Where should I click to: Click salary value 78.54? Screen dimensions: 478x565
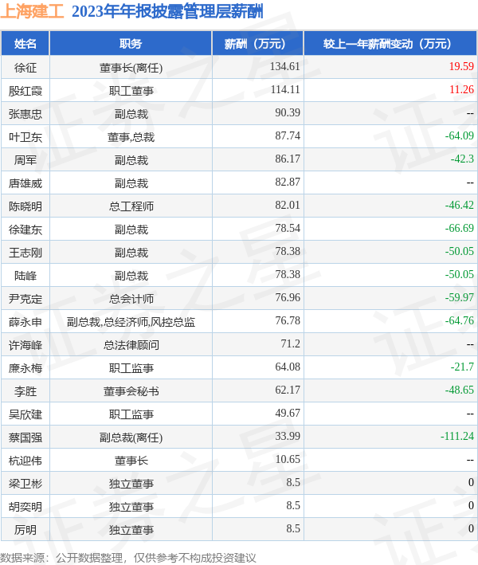pos(288,228)
